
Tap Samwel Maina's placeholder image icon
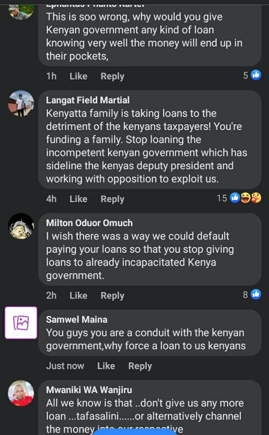pyautogui.click(x=21, y=322)
